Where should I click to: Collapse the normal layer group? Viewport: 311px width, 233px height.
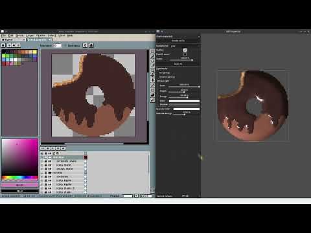50,173
